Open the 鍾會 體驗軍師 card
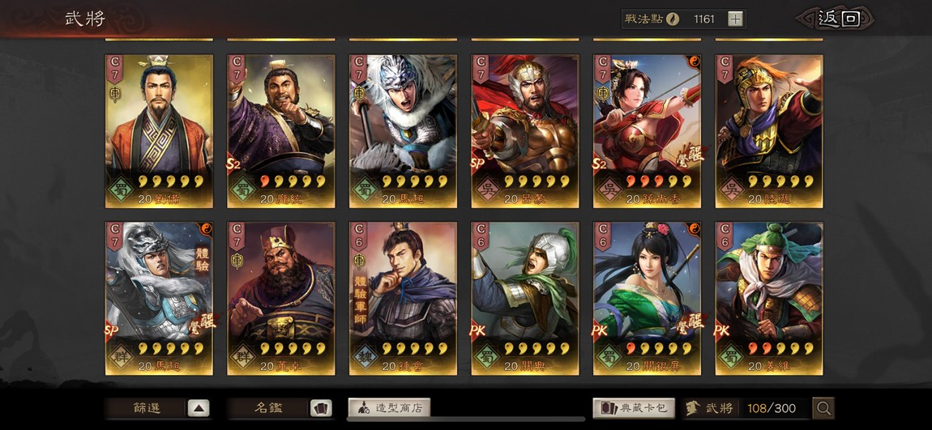The image size is (932, 430). tap(403, 299)
